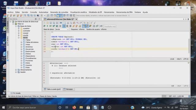196x110 pixels.
Task: Click the Windows search box
Action: [32, 107]
